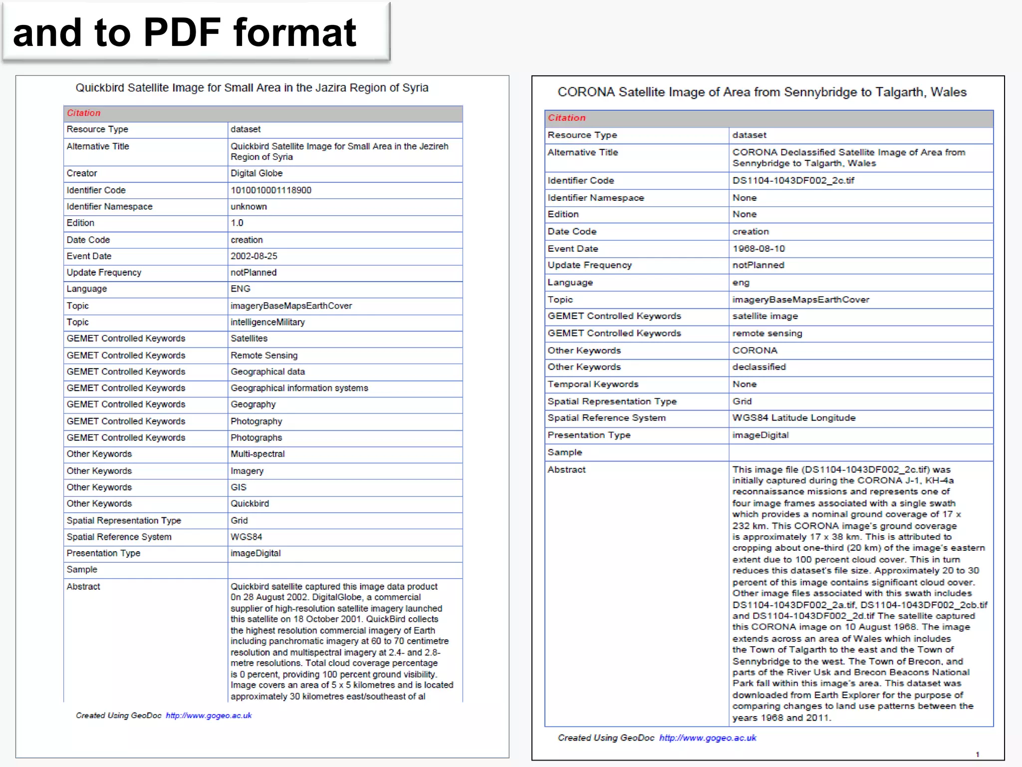
Task: Click the Citation header in the CORONA table
Action: [566, 118]
